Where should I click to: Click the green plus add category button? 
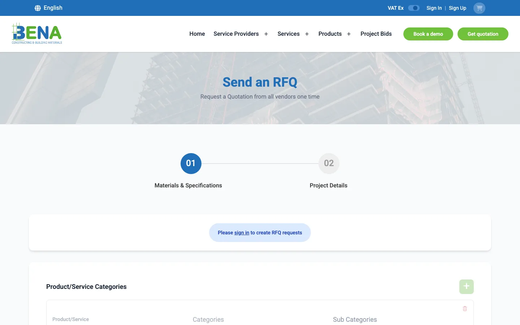click(x=467, y=287)
